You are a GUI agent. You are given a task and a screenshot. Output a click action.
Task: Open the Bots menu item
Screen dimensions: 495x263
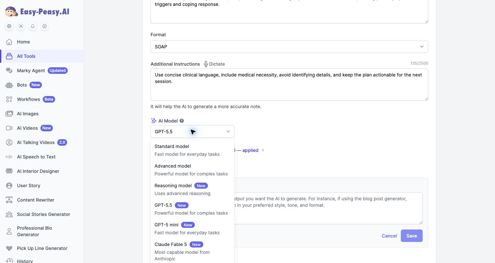coord(42,85)
